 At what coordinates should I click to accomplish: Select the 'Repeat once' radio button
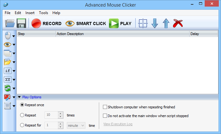(22, 105)
